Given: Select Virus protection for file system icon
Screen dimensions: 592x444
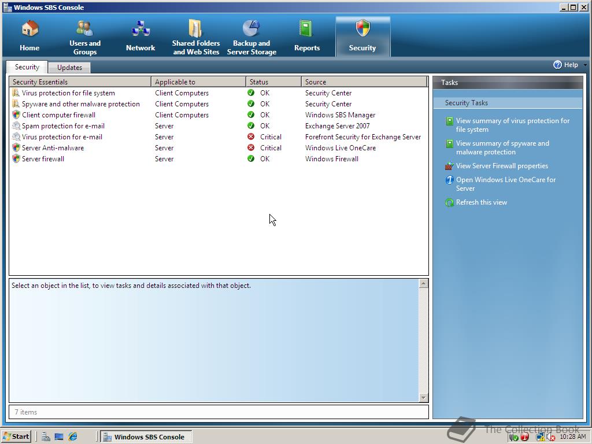Looking at the screenshot, I should click(x=16, y=93).
